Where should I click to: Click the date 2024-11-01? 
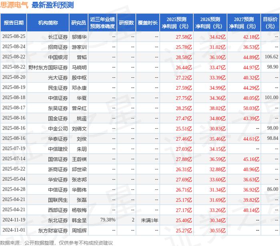tap(14, 230)
